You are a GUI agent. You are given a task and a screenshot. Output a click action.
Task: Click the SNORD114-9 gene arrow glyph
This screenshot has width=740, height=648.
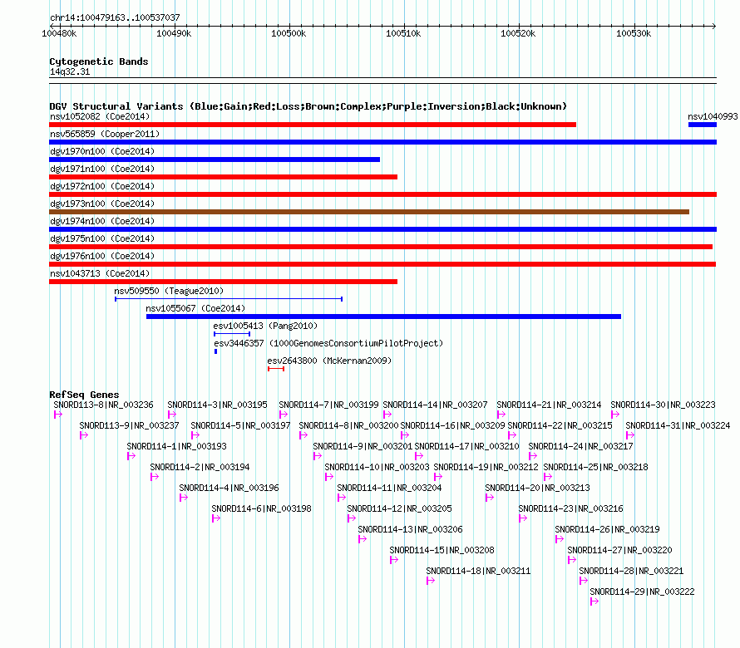(x=317, y=456)
